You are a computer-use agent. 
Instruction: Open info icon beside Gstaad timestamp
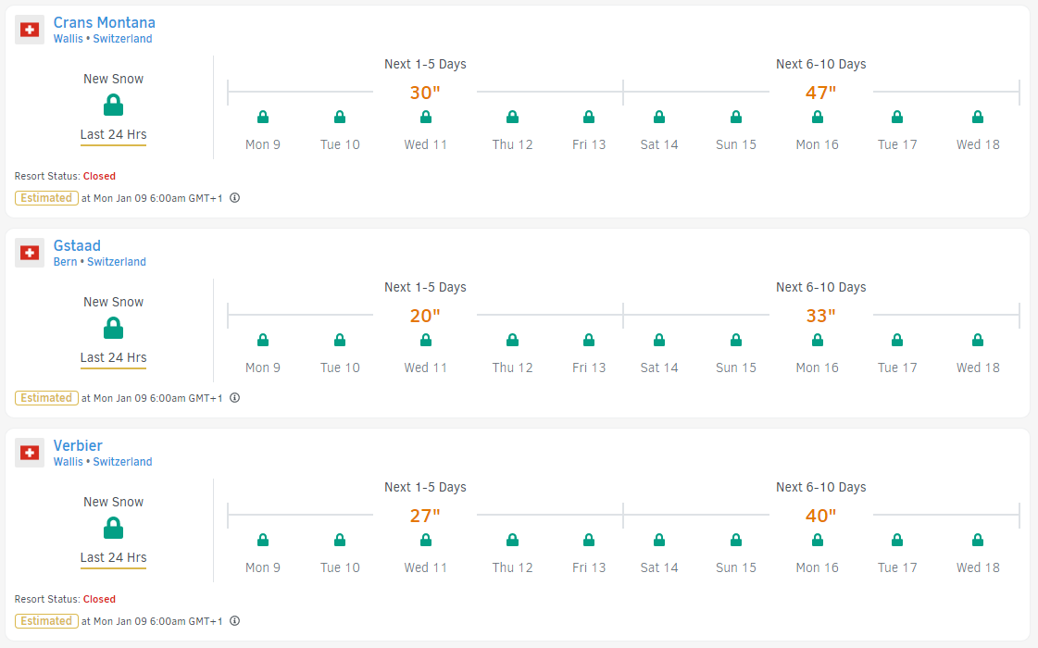click(235, 398)
